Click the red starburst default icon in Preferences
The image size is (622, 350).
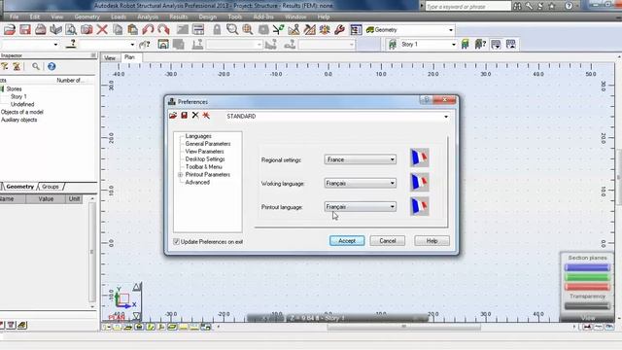[x=206, y=116]
